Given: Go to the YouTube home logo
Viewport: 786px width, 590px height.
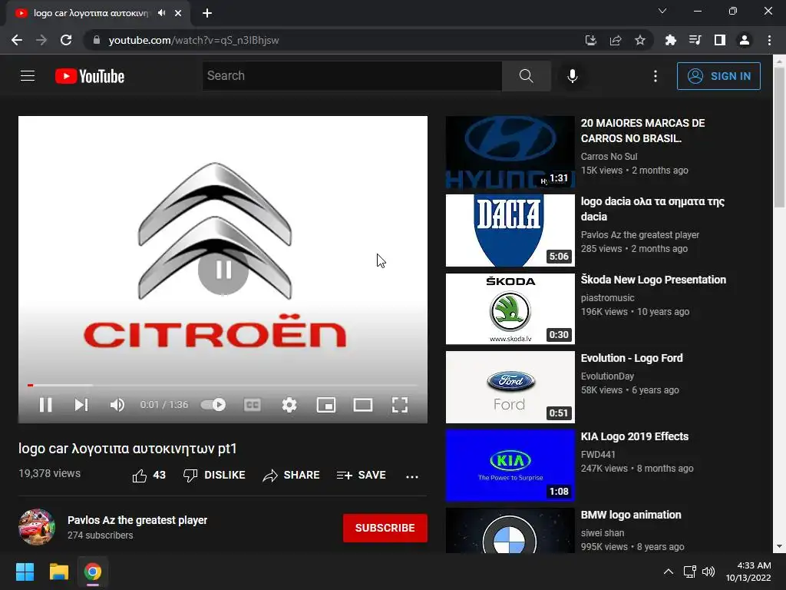Looking at the screenshot, I should (x=90, y=76).
